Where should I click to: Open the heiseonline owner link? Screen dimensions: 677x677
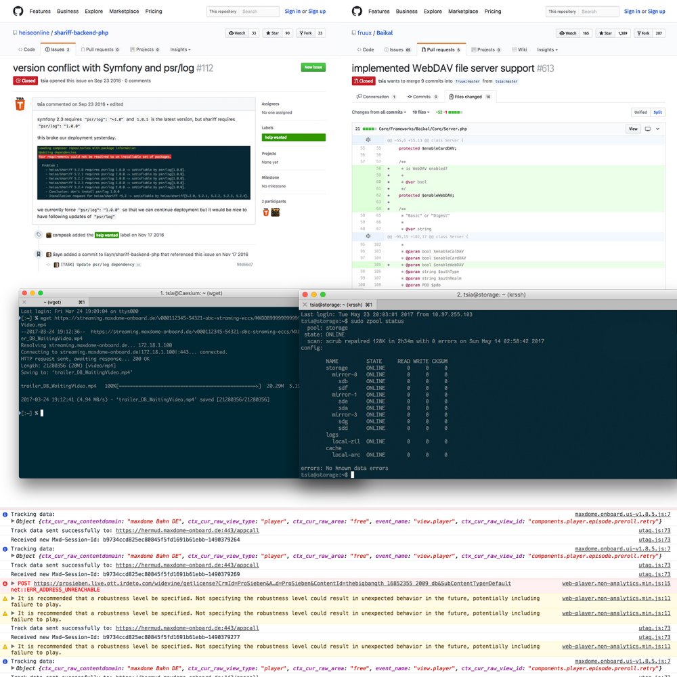coord(34,32)
